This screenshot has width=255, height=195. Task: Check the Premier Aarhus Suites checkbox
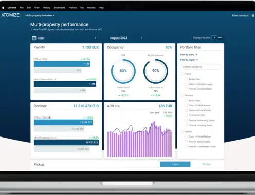[186, 142]
